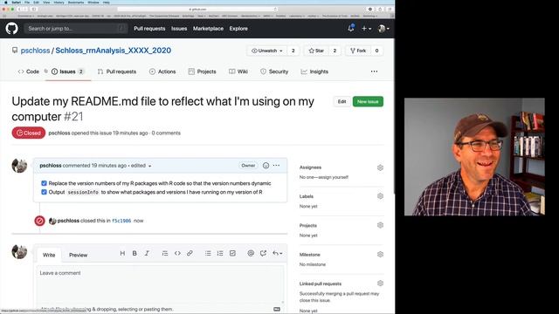Open the Assignees gear settings
Viewport: 559px width, 314px height.
coord(381,167)
